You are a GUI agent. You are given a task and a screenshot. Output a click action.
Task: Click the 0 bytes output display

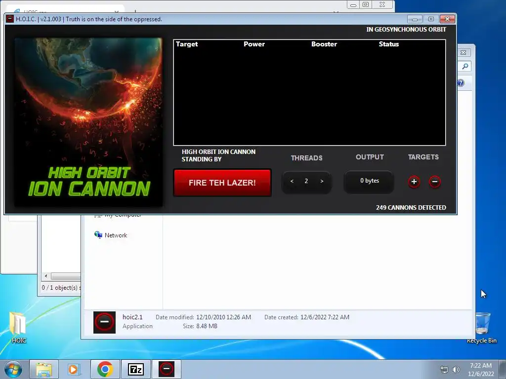point(369,182)
